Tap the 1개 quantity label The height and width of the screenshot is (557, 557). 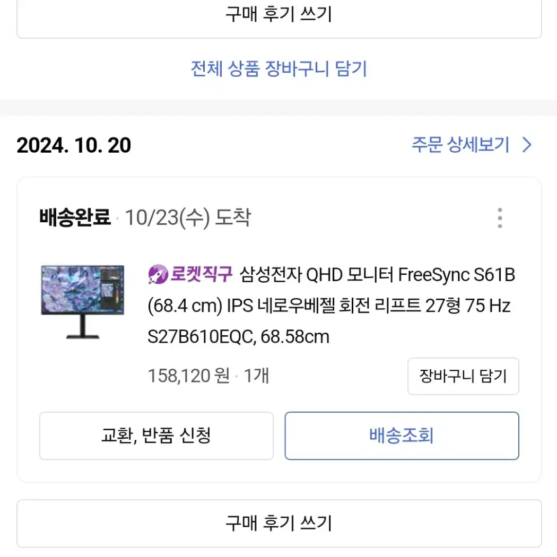point(256,376)
